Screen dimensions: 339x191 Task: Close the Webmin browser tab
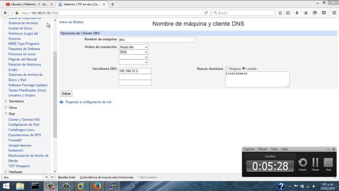click(104, 4)
